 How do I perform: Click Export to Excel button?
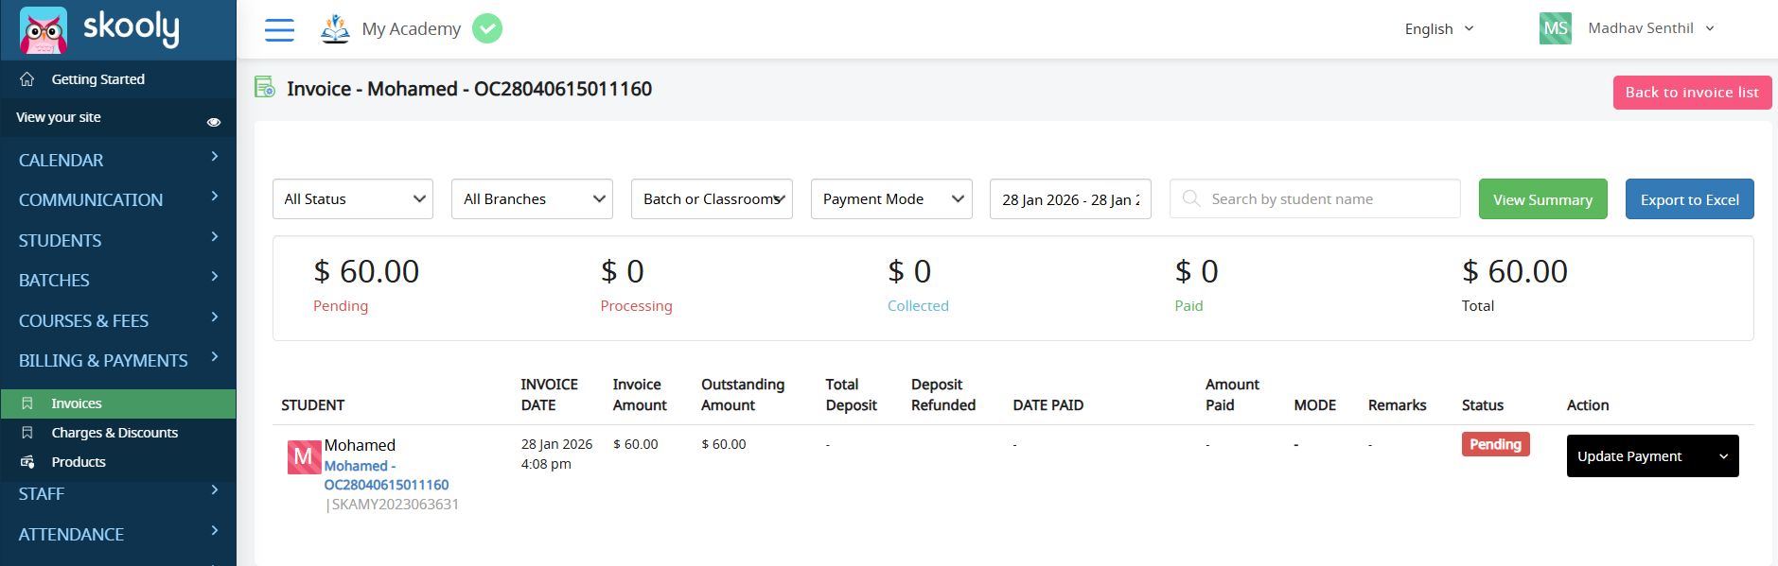coord(1689,199)
